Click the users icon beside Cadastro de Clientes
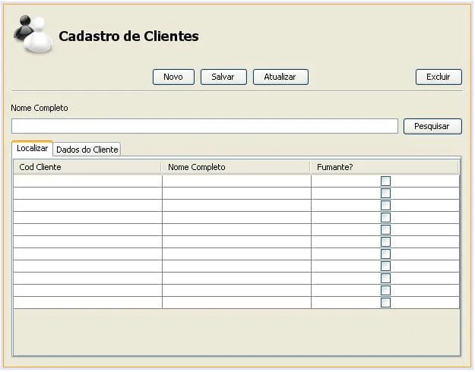 point(33,35)
